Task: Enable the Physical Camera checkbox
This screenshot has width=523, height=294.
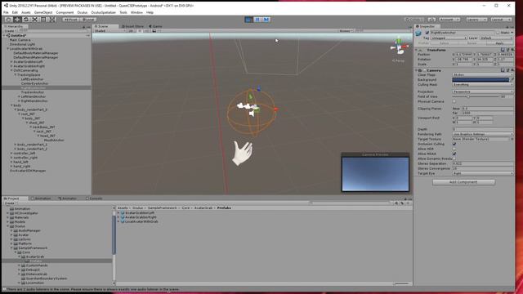Action: point(454,101)
